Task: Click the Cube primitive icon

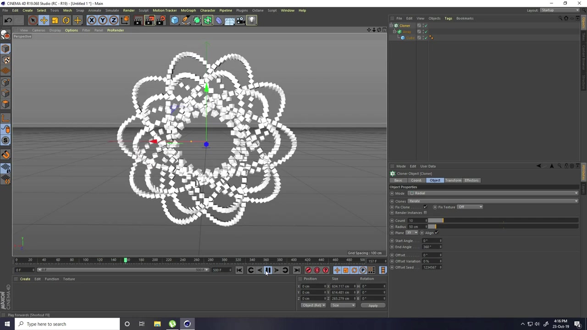Action: point(175,20)
